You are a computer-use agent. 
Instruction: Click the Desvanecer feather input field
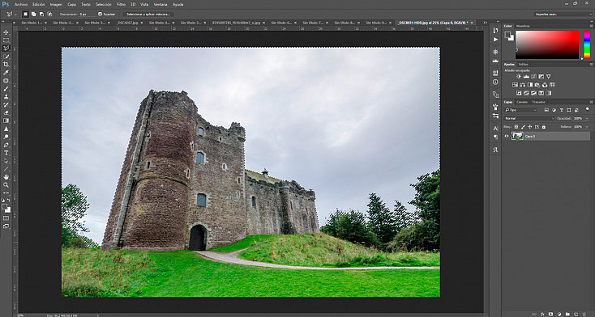pos(87,14)
